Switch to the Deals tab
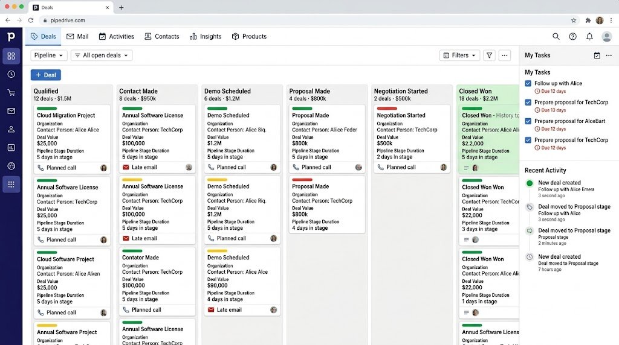 point(44,36)
